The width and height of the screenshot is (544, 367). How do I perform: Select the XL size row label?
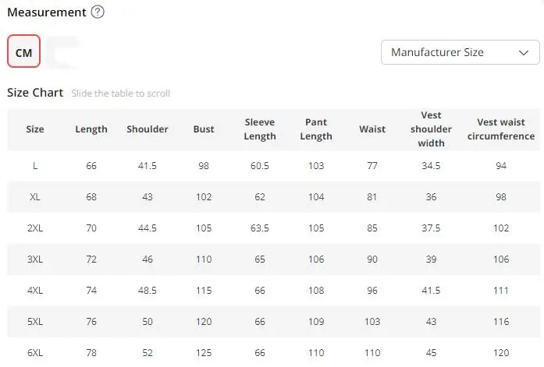click(35, 197)
